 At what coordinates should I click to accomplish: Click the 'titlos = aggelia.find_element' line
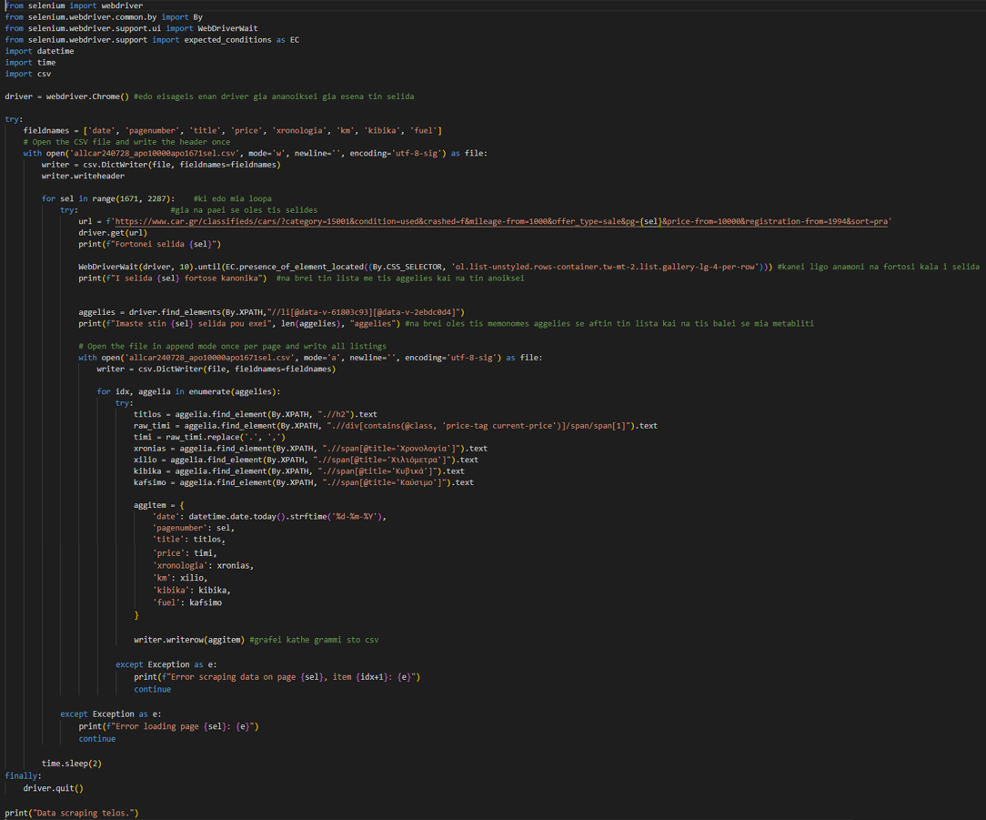[x=256, y=414]
